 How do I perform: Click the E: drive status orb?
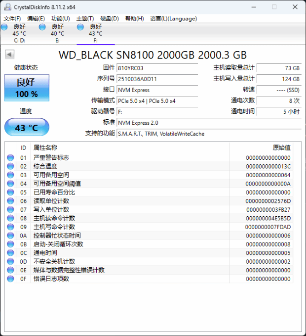click(42, 27)
